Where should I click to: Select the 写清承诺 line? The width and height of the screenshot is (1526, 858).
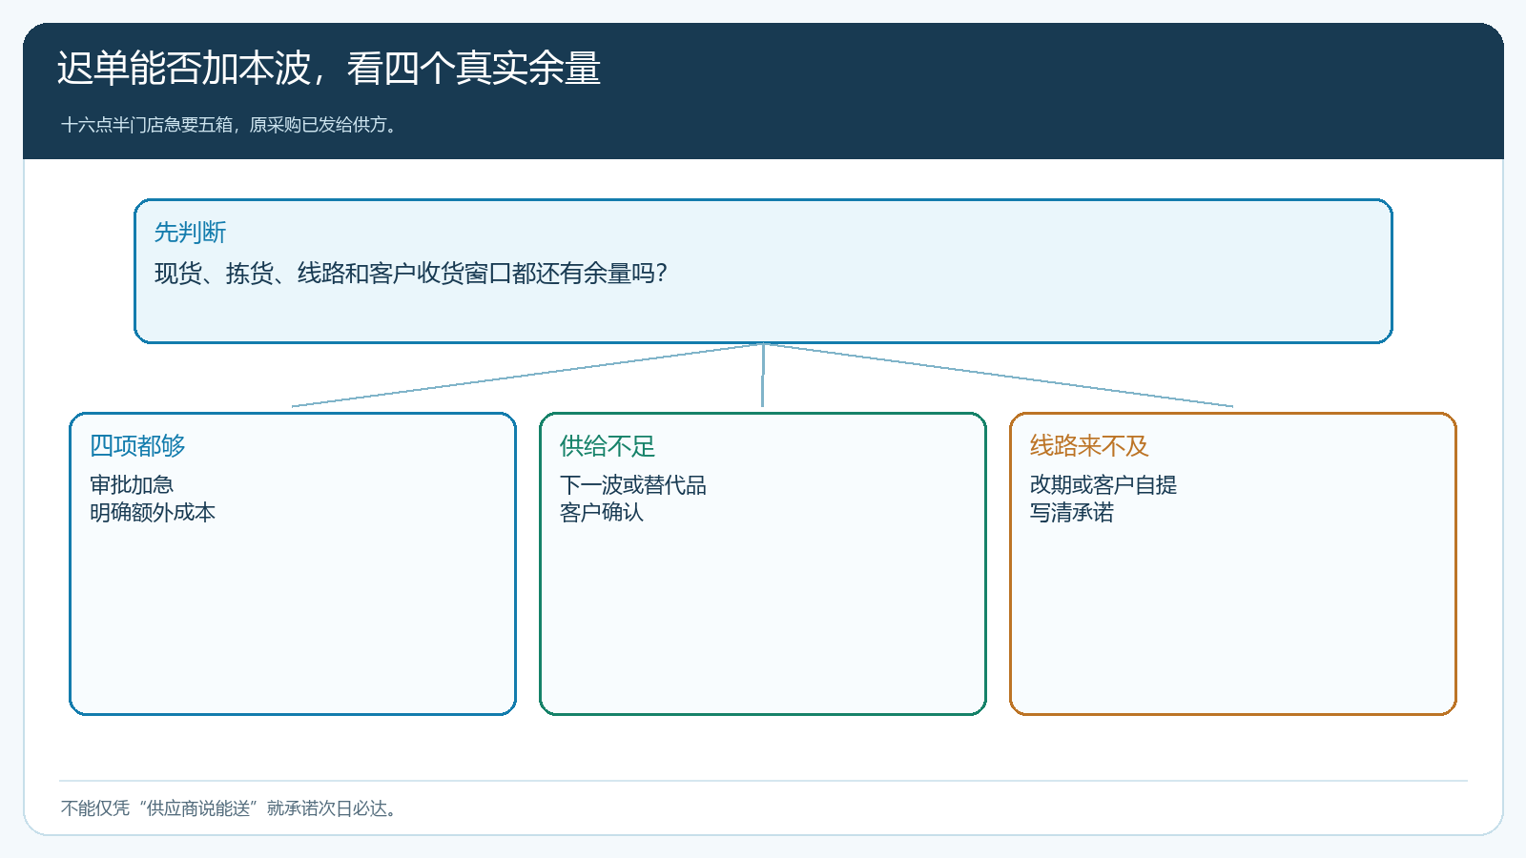(1072, 513)
